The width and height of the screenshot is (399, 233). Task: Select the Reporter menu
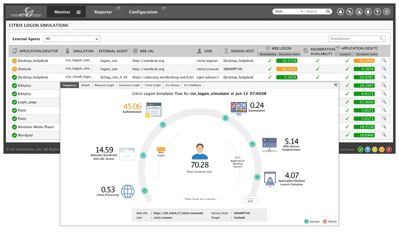[x=103, y=12]
